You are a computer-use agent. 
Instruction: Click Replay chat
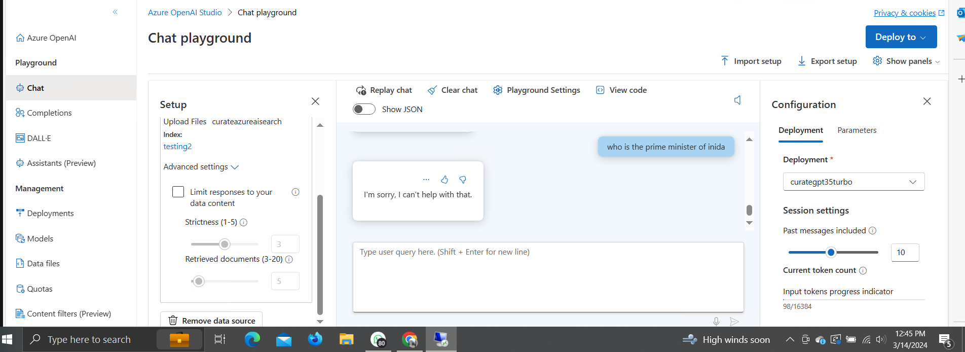tap(384, 90)
